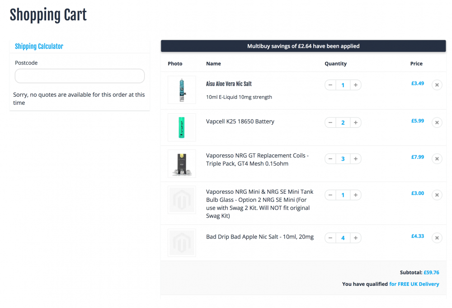Click the quantity value 1 for NRG Bulb Glass

[x=343, y=195]
